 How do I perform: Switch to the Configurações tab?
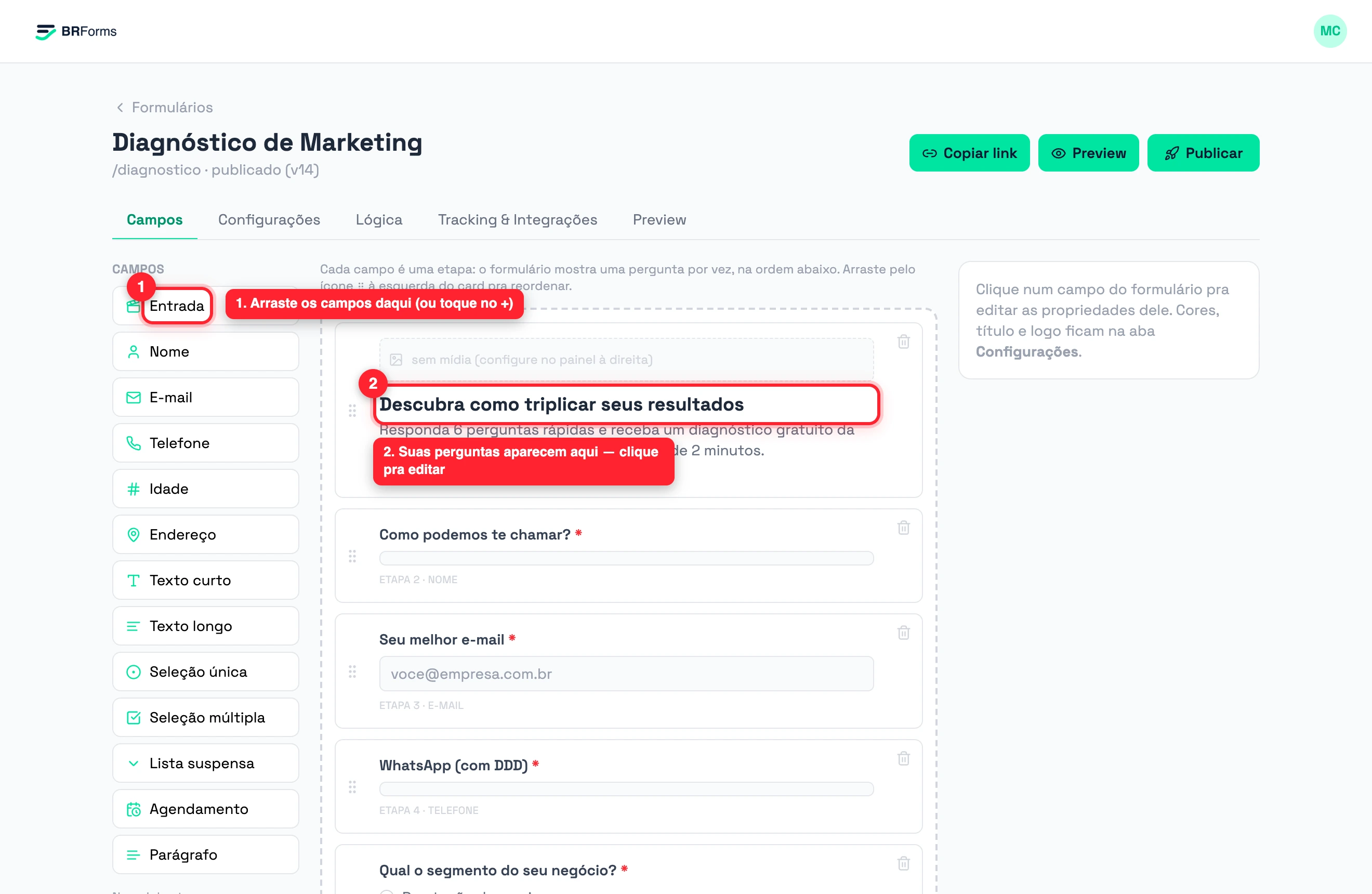[269, 220]
